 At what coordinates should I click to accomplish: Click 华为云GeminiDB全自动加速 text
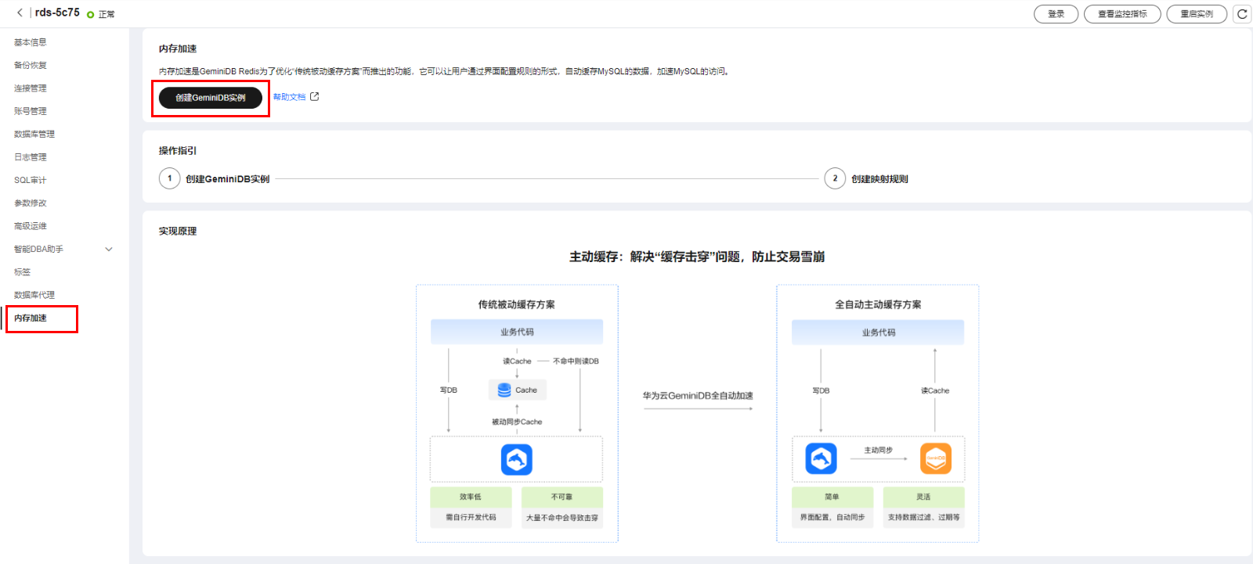pyautogui.click(x=698, y=396)
